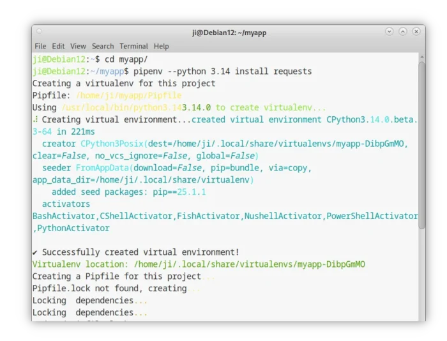447x341 pixels.
Task: Click second 'Locking dependencies...' line
Action: click(90, 312)
